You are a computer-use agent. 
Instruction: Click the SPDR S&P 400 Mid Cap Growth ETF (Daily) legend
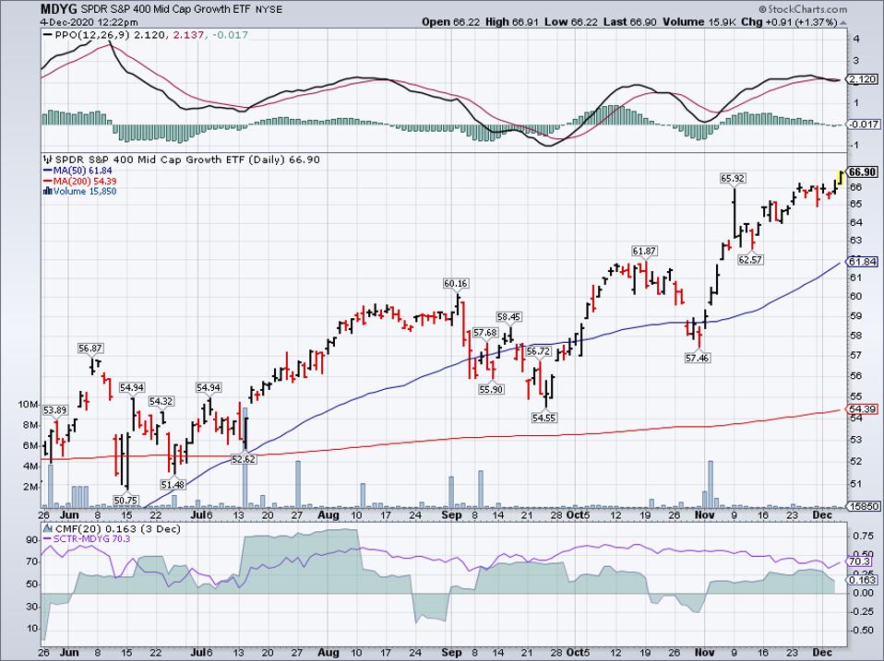tap(187, 159)
